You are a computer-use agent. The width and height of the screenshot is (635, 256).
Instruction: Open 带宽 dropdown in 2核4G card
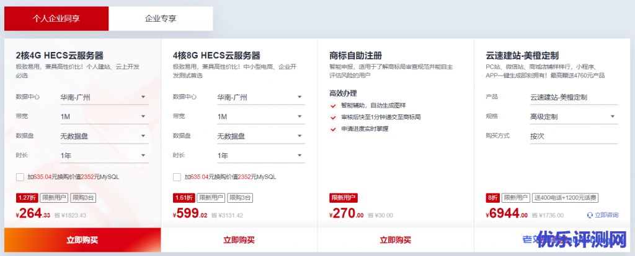[x=104, y=117]
